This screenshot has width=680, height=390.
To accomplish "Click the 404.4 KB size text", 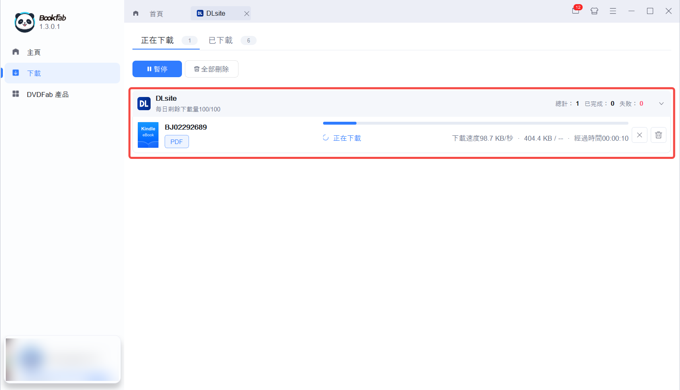I will tap(538, 138).
